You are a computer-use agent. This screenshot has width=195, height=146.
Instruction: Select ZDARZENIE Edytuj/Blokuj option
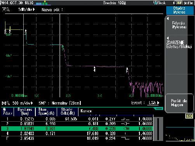point(179,45)
